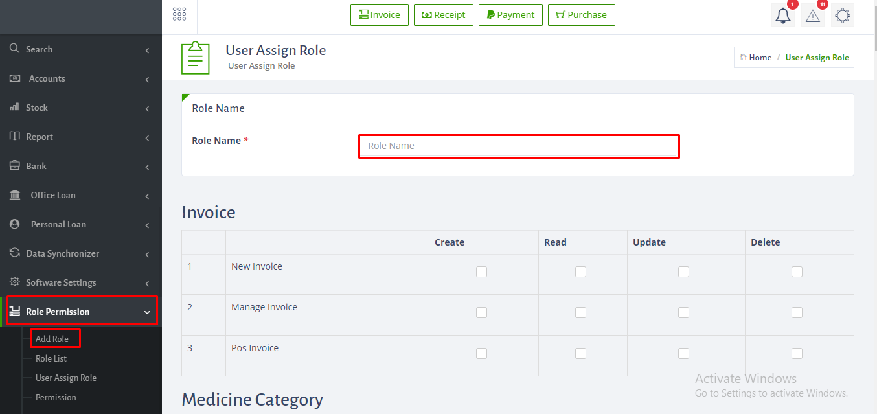This screenshot has height=414, width=877.
Task: Click the Stock bar chart icon
Action: (x=14, y=108)
